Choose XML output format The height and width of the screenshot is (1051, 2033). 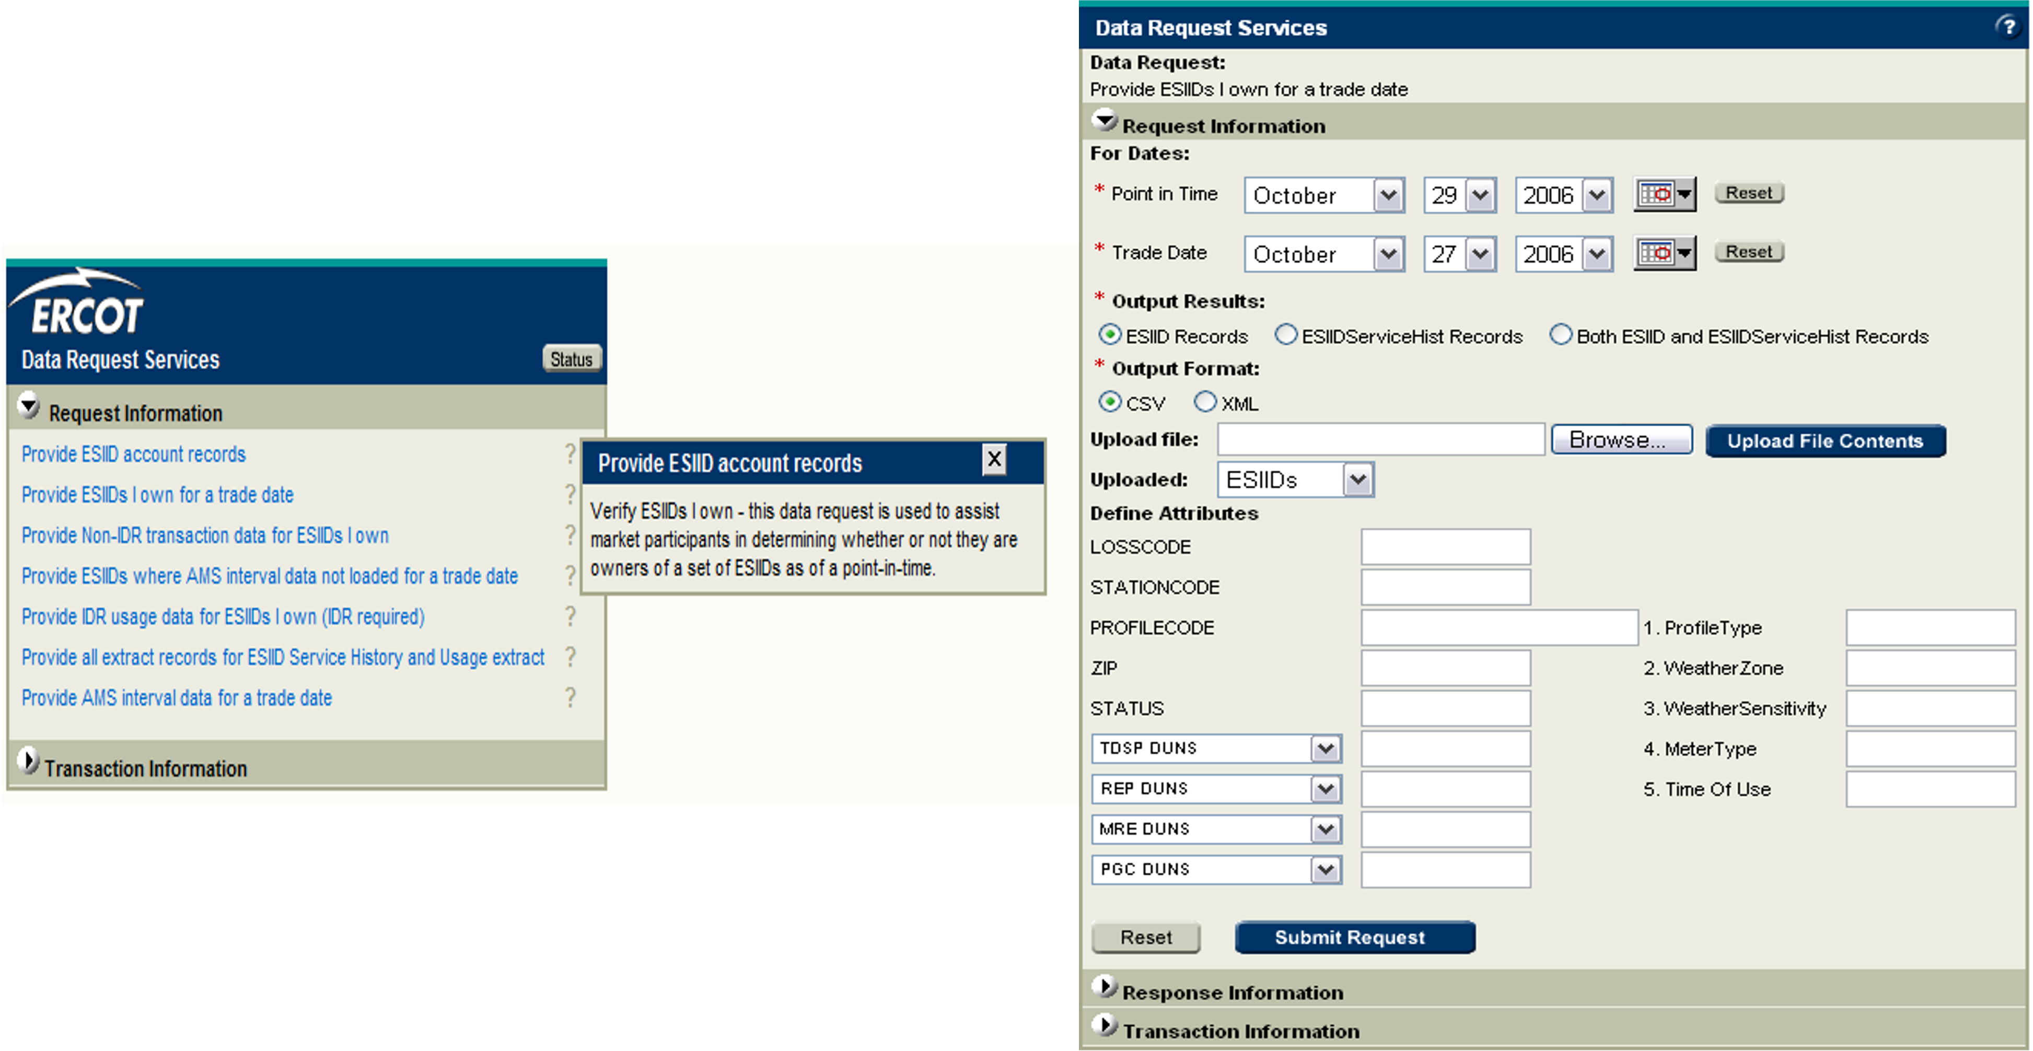(1205, 402)
